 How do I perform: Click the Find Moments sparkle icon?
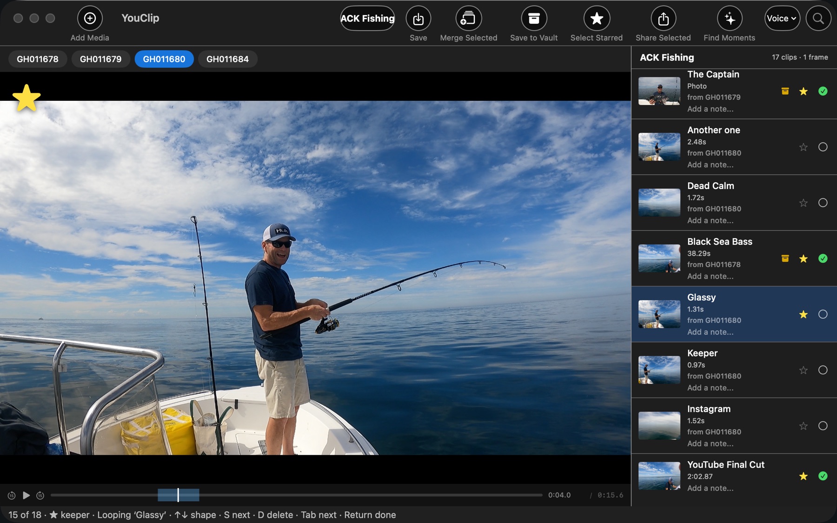pyautogui.click(x=730, y=18)
